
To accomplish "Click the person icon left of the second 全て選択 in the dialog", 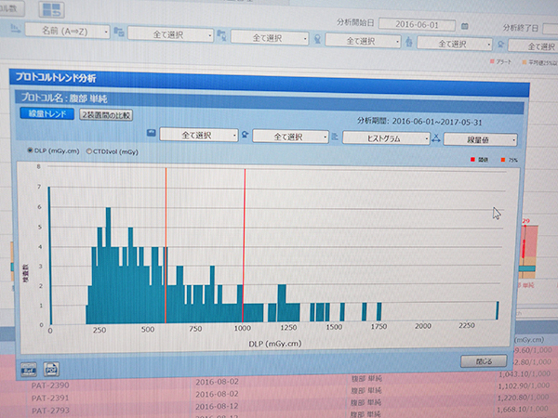I will [x=244, y=136].
